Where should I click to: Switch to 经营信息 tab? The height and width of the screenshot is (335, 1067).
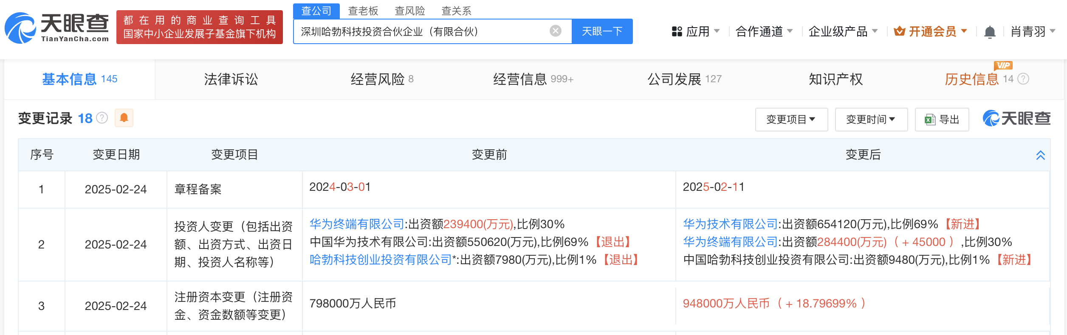tap(533, 79)
